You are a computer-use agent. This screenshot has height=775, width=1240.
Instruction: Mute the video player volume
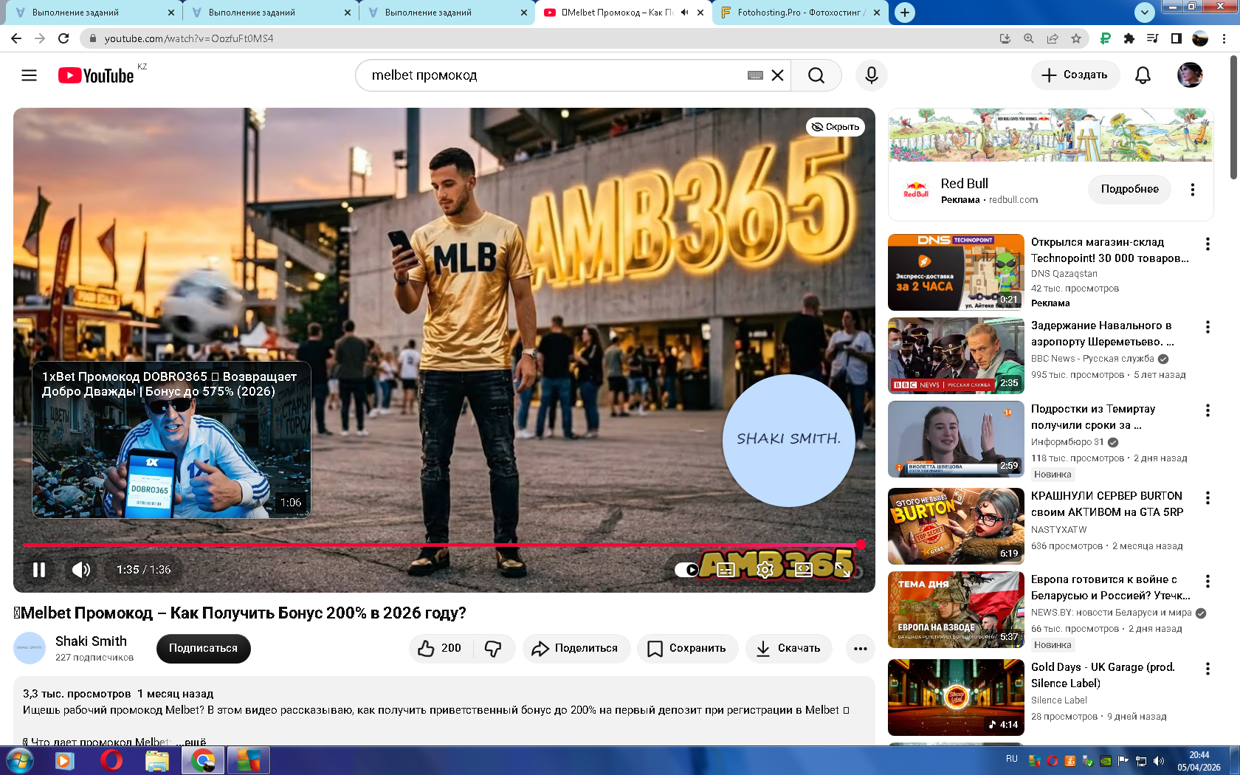point(81,570)
